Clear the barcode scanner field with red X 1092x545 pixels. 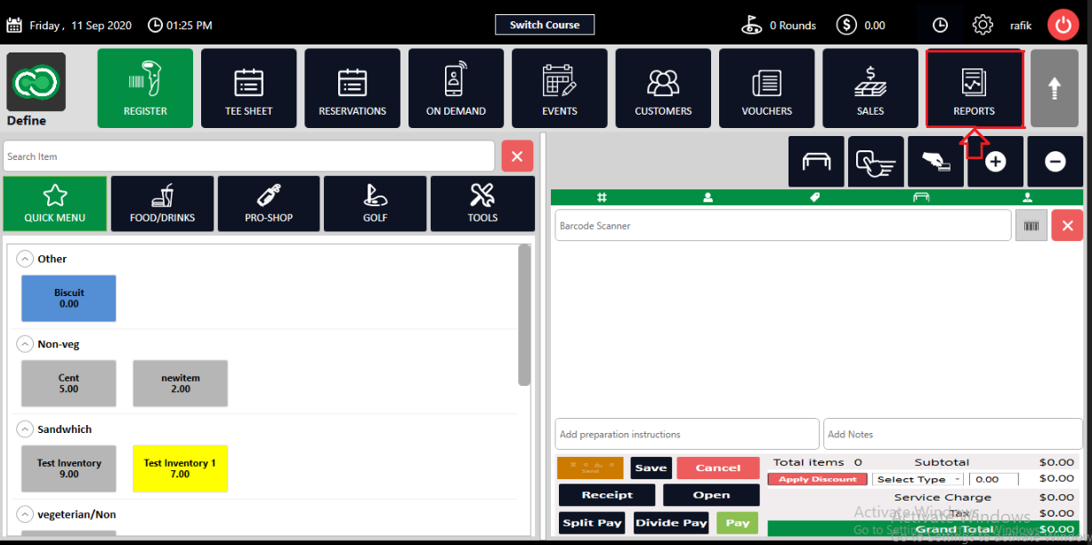point(1067,226)
